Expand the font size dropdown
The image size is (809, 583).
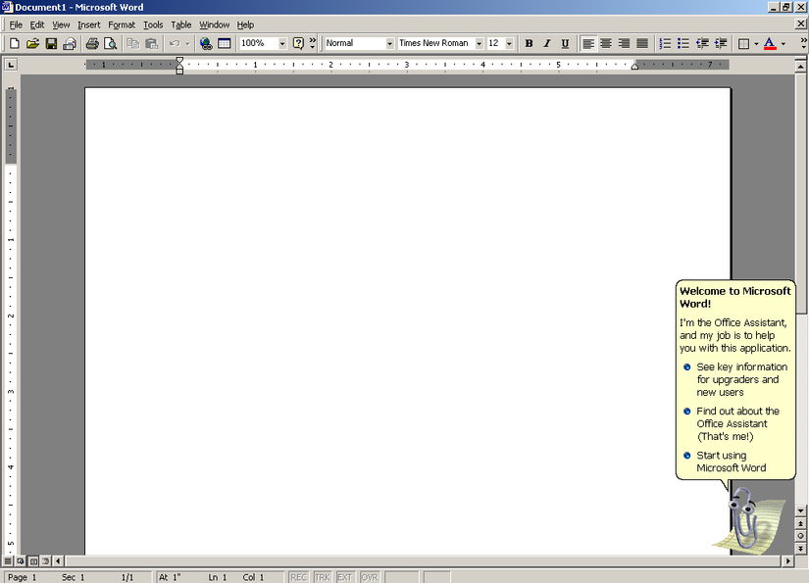510,43
